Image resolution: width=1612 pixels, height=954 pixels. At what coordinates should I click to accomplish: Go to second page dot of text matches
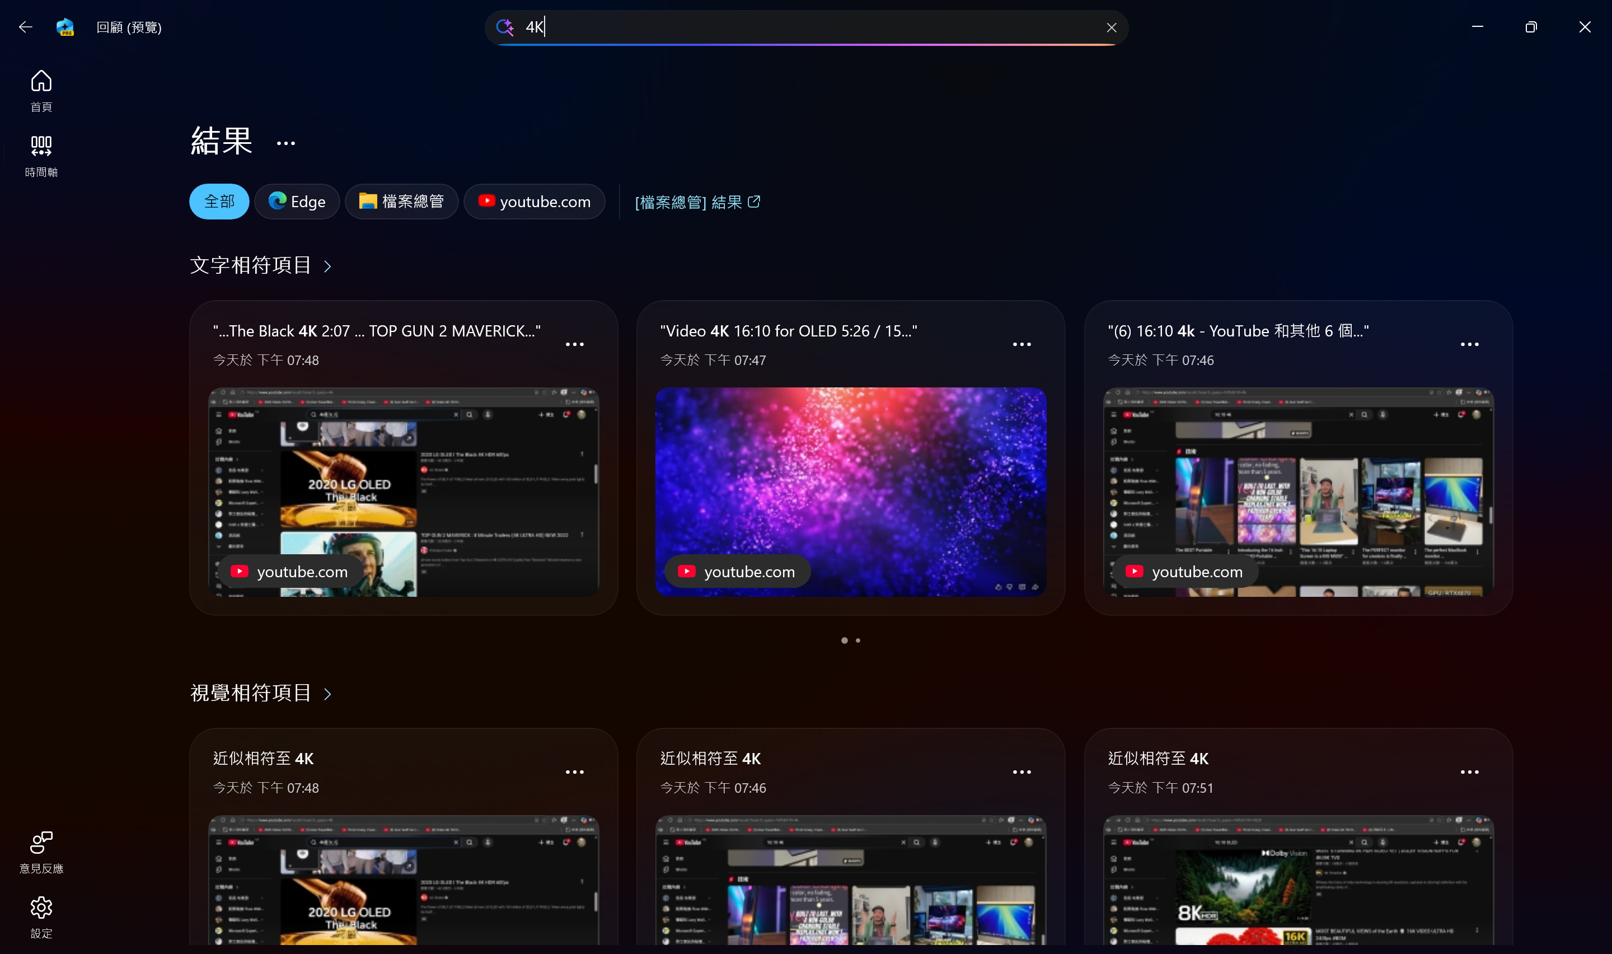point(857,640)
